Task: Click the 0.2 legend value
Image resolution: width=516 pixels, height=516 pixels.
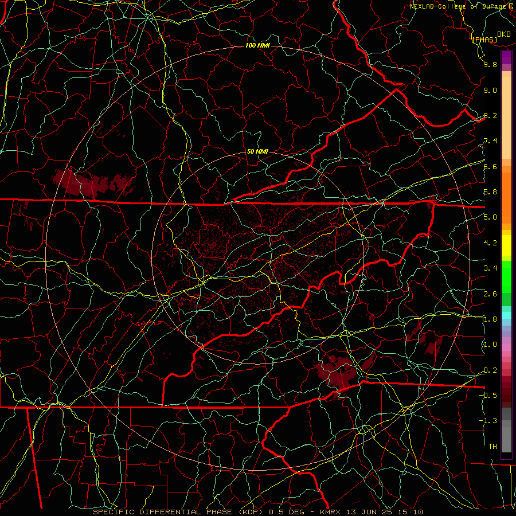Action: pyautogui.click(x=490, y=370)
